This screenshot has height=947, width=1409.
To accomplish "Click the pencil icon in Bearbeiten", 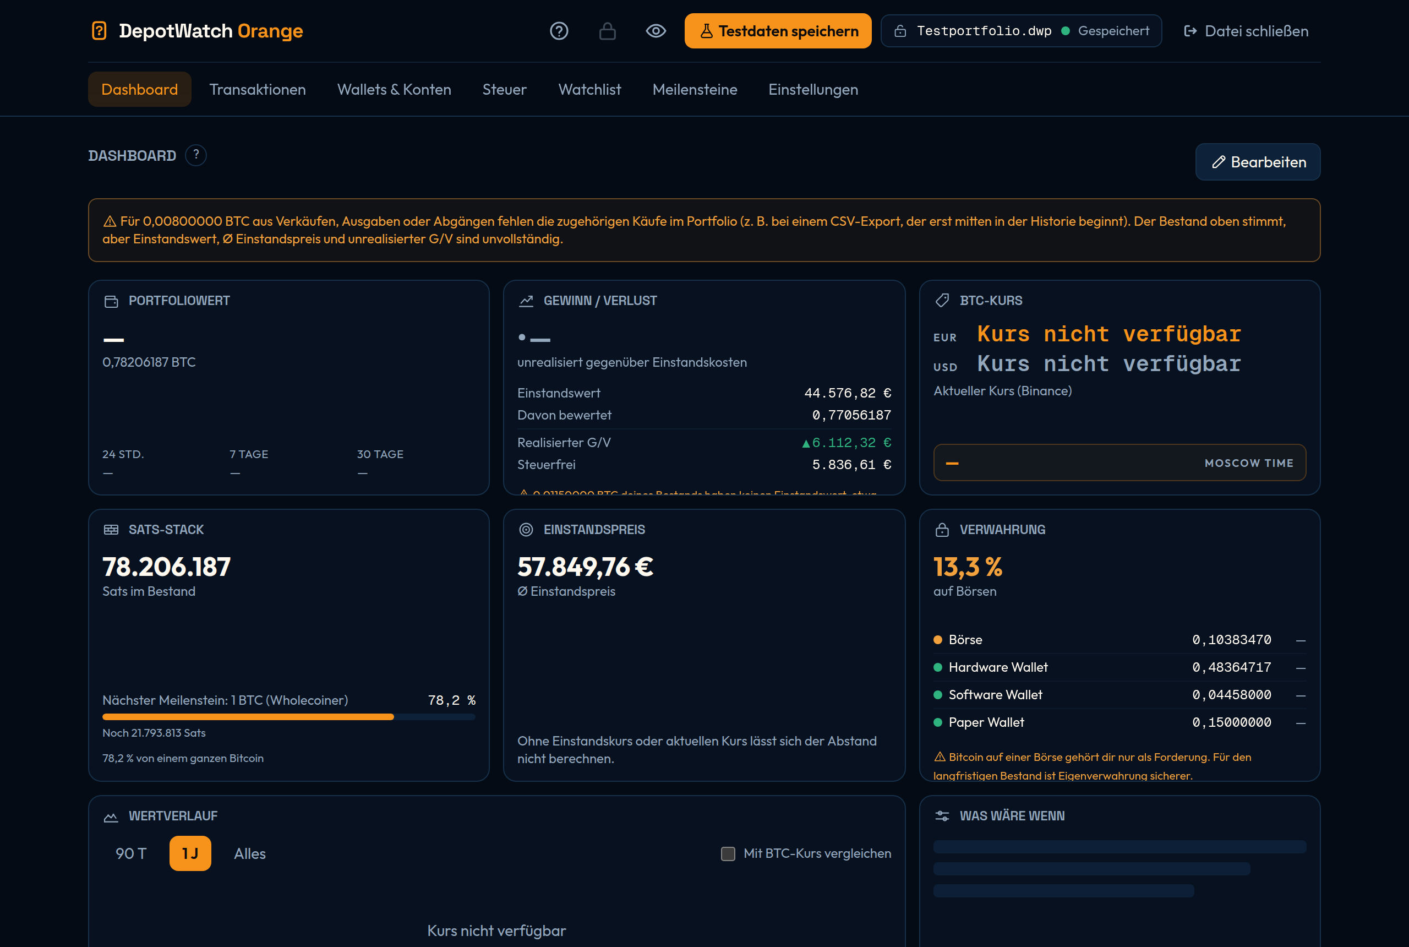I will click(x=1218, y=162).
